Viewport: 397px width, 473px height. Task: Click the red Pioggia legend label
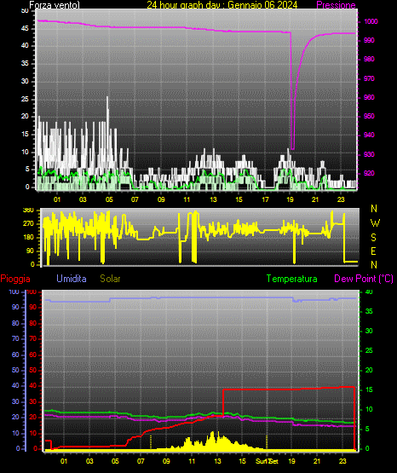(x=15, y=279)
